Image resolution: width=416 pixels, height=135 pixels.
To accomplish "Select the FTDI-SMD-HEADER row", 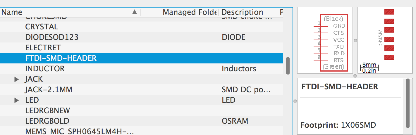I will tap(142, 58).
